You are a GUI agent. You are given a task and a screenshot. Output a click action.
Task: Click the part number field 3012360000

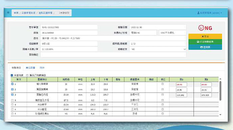pyautogui.click(x=69, y=33)
